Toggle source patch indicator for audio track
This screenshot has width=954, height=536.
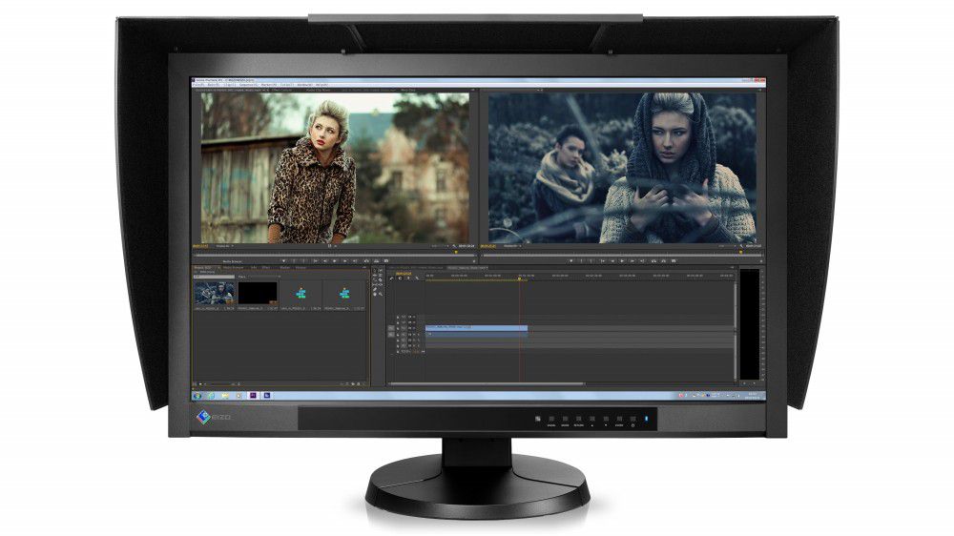(x=391, y=335)
